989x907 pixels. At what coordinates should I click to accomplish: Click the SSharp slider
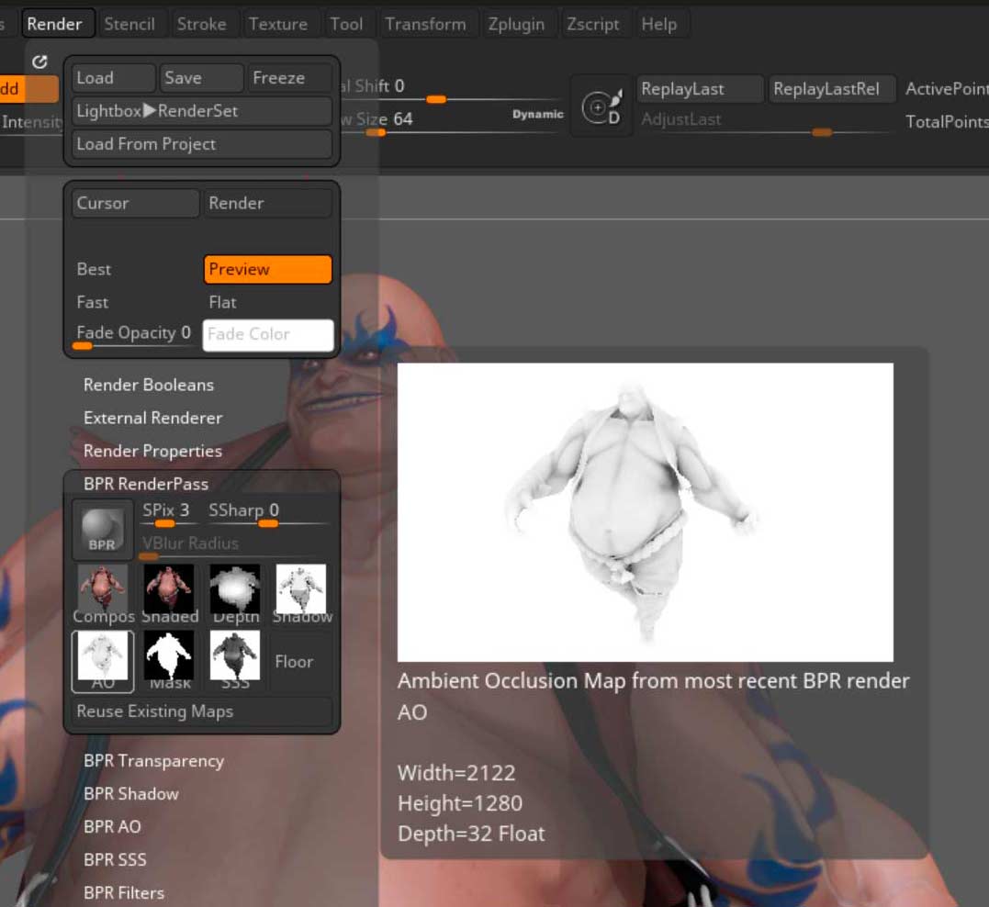267,514
